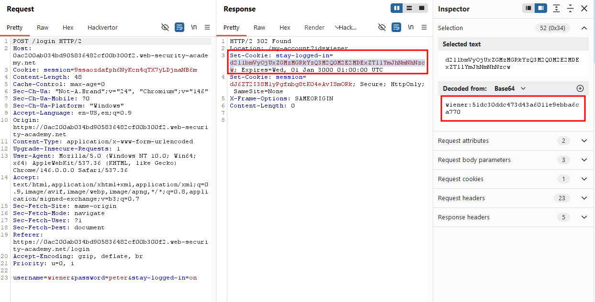This screenshot has width=595, height=302.
Task: Click the Request cookies count badge 1
Action: point(563,179)
